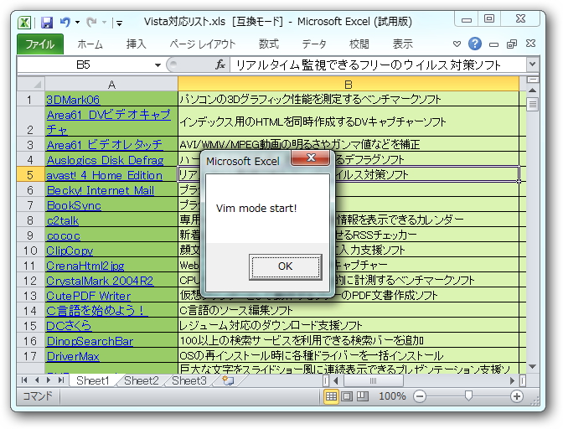Zoom in with plus button
The image size is (563, 429).
(x=517, y=396)
